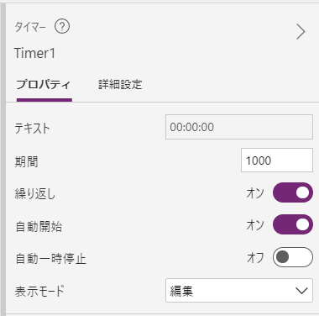Click the テキスト field showing 00:00:00

pos(239,127)
